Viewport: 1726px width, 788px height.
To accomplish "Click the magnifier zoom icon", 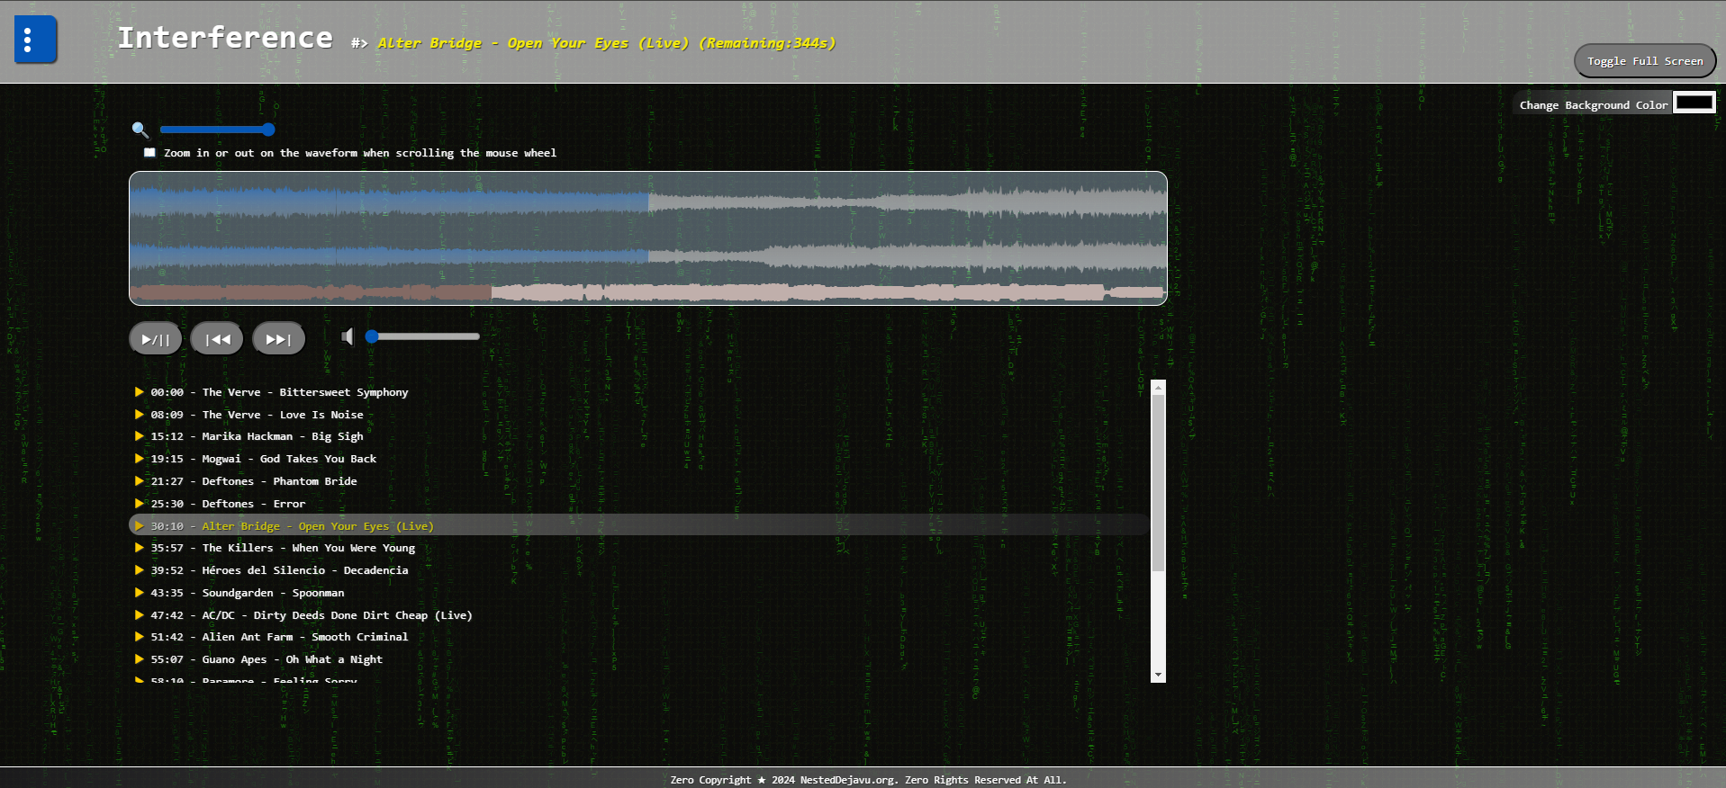I will pyautogui.click(x=140, y=130).
